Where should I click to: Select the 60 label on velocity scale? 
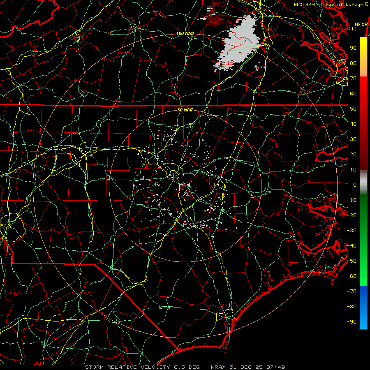click(x=353, y=93)
